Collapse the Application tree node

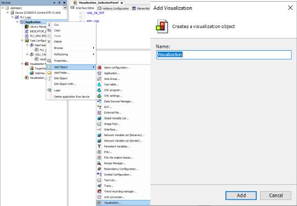[17, 22]
